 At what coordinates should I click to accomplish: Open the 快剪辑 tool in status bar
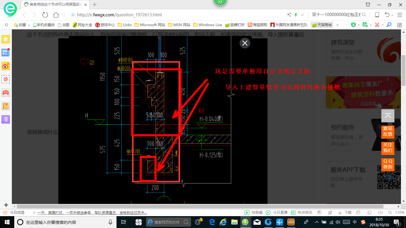(x=254, y=213)
